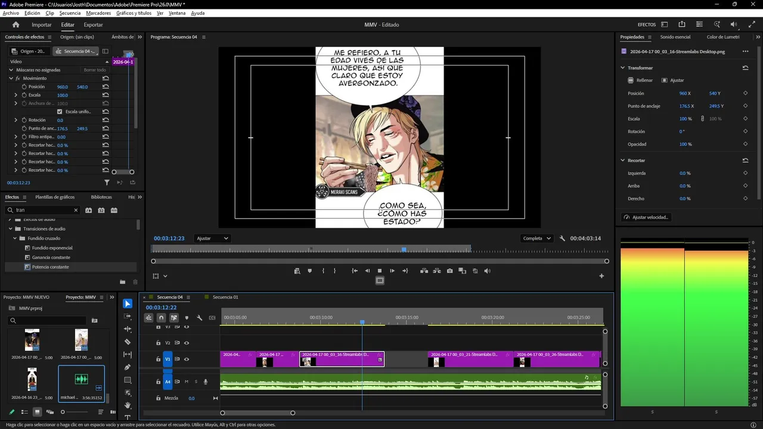
Task: Go to In point in Program monitor
Action: click(355, 271)
